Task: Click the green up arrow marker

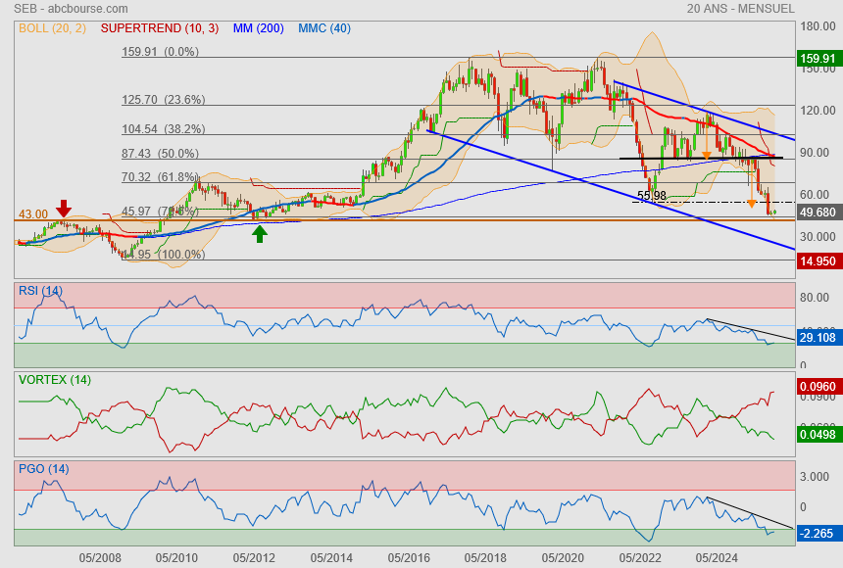Action: click(x=260, y=233)
